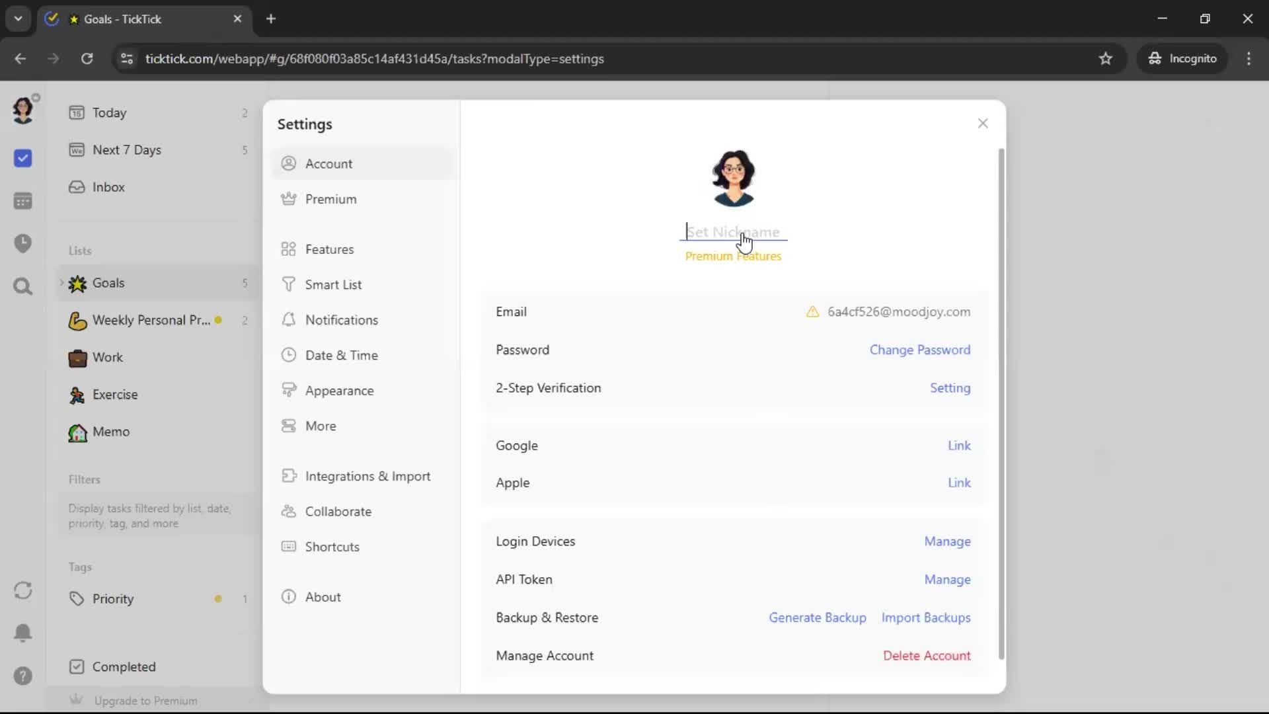The width and height of the screenshot is (1269, 714).
Task: Click the Pomodoro focus clock icon
Action: (x=22, y=243)
